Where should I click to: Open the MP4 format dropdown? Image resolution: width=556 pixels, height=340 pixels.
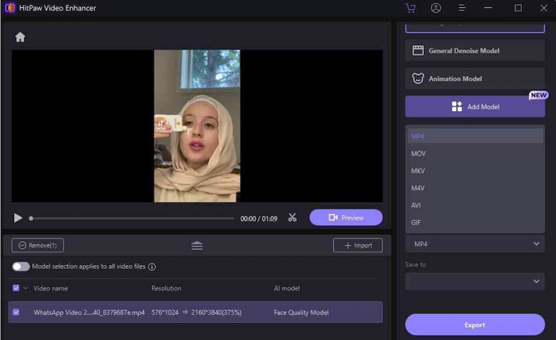[475, 244]
